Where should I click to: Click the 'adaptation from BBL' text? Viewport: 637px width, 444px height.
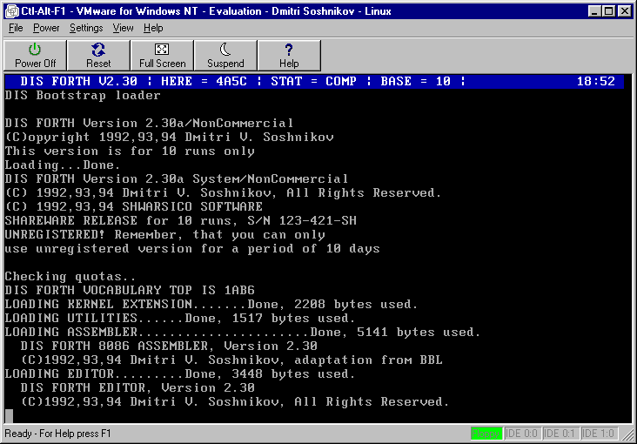point(368,360)
